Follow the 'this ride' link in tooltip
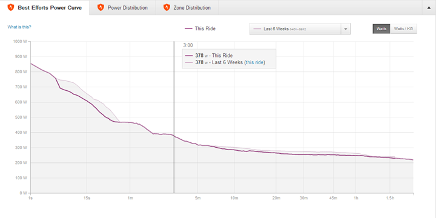The height and width of the screenshot is (218, 436). pos(254,62)
